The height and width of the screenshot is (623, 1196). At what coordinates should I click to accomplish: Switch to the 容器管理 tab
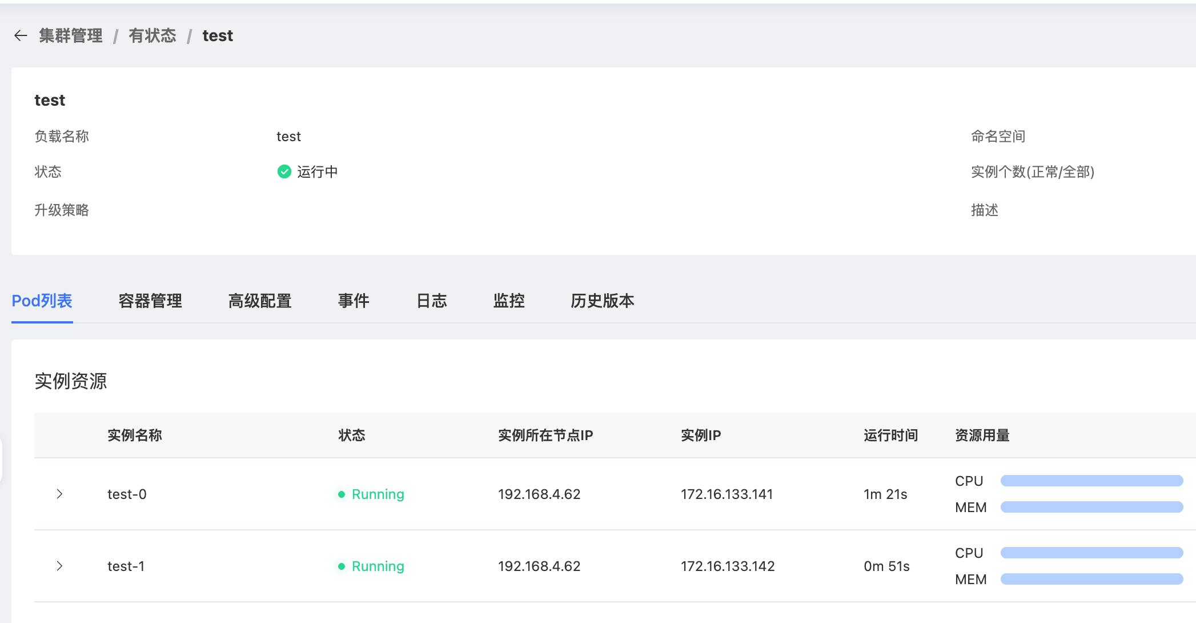(150, 301)
